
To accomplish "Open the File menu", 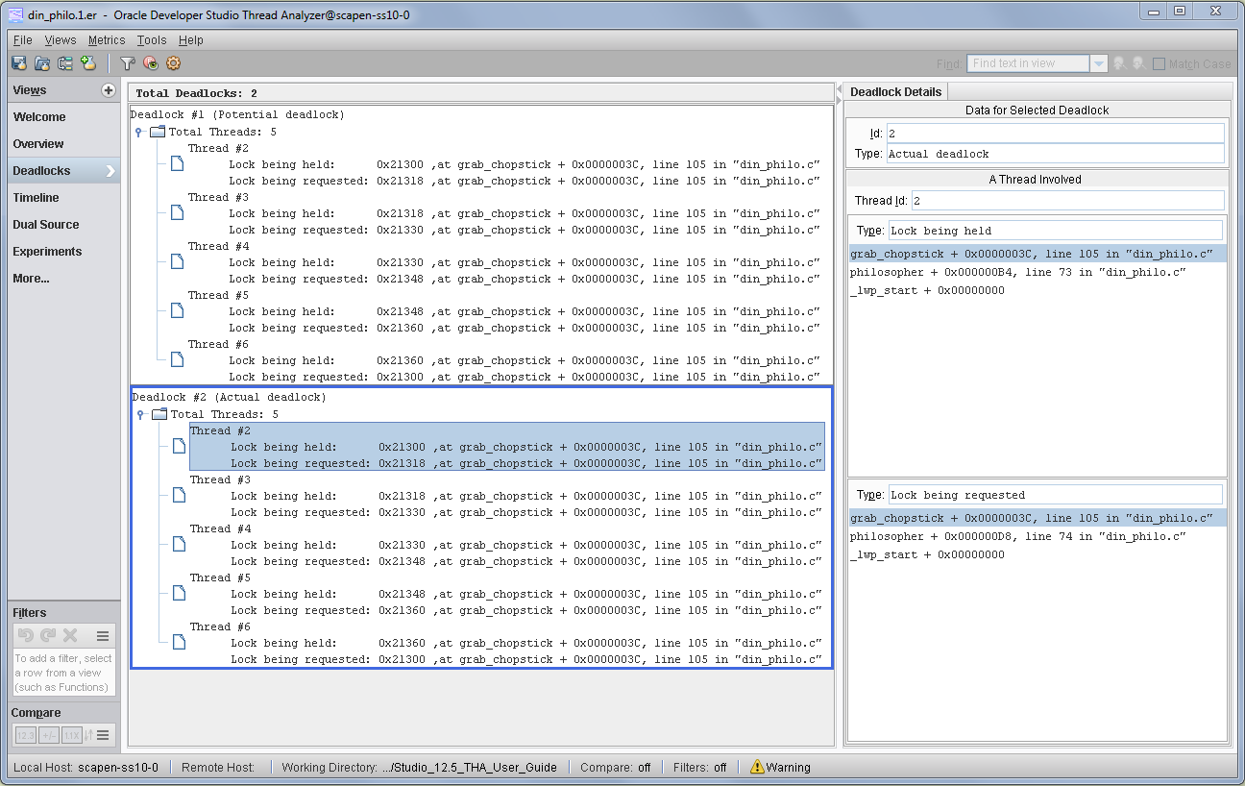I will 23,40.
